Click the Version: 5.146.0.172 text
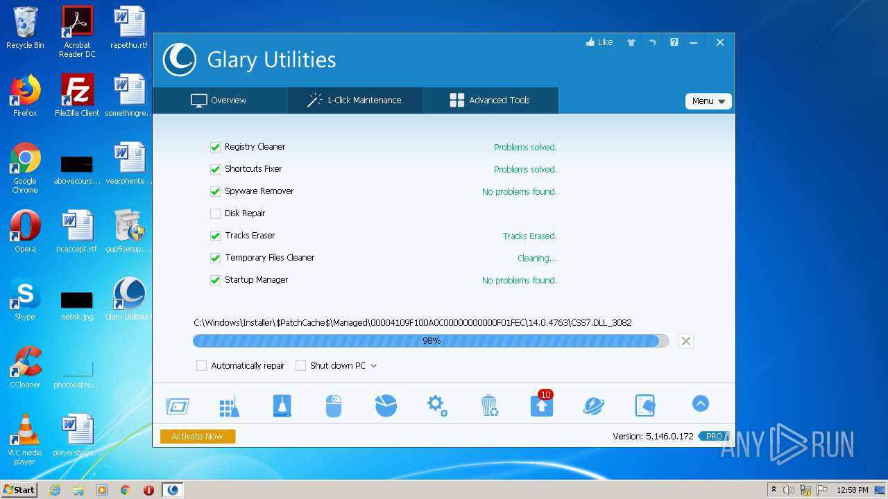Image resolution: width=888 pixels, height=499 pixels. coord(653,437)
